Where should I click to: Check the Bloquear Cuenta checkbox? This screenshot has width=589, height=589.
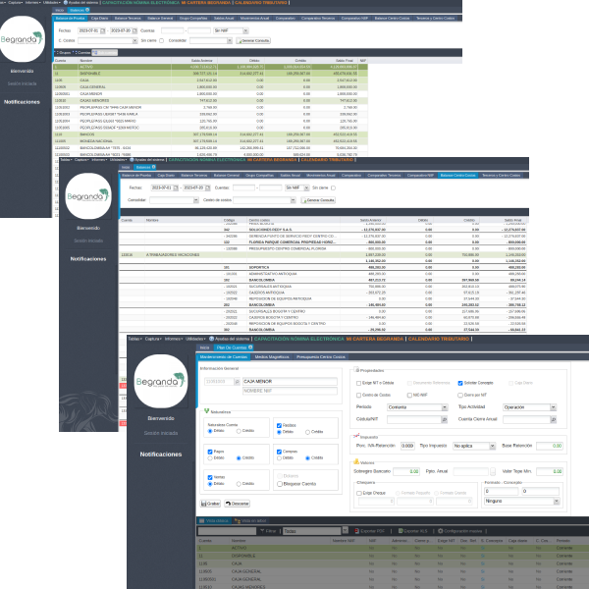click(x=278, y=483)
